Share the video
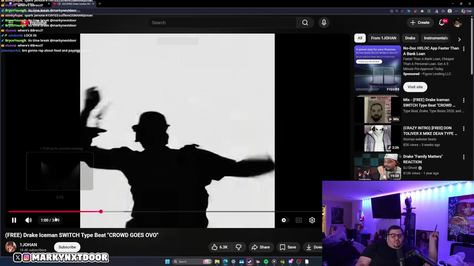Image resolution: width=474 pixels, height=266 pixels. point(261,247)
